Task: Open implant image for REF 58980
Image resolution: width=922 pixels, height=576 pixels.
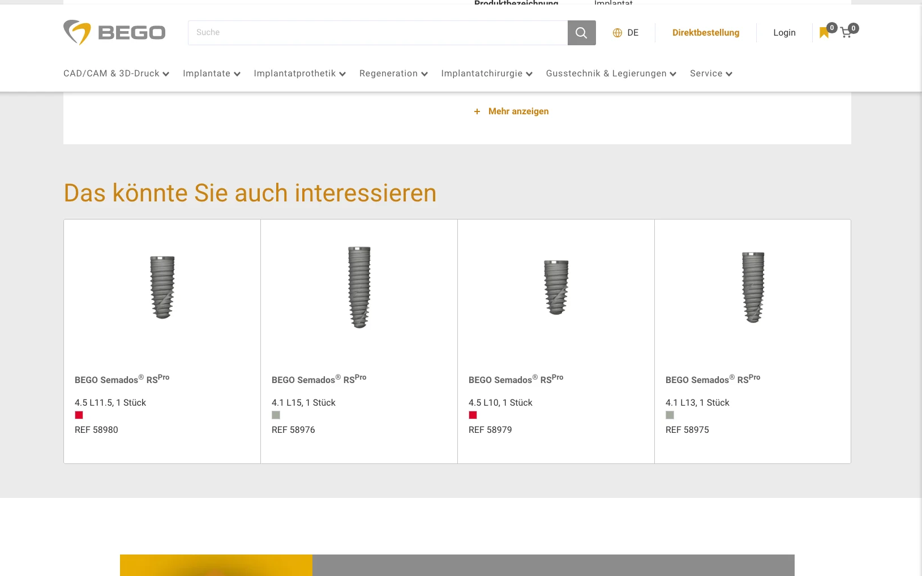Action: 162,287
